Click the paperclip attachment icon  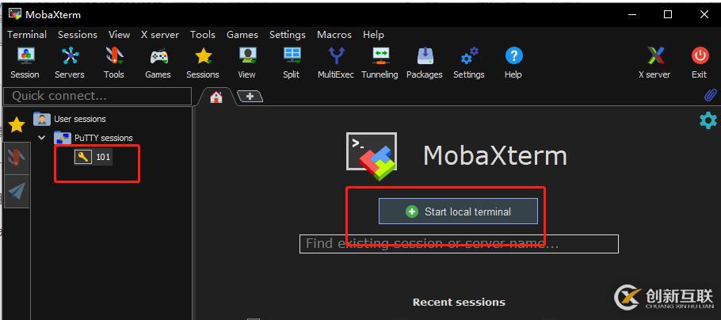tap(710, 95)
